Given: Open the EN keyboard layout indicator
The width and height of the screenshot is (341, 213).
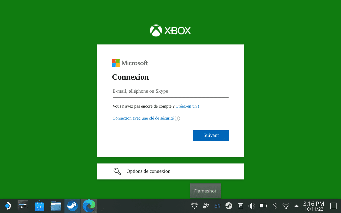Looking at the screenshot, I should point(217,206).
